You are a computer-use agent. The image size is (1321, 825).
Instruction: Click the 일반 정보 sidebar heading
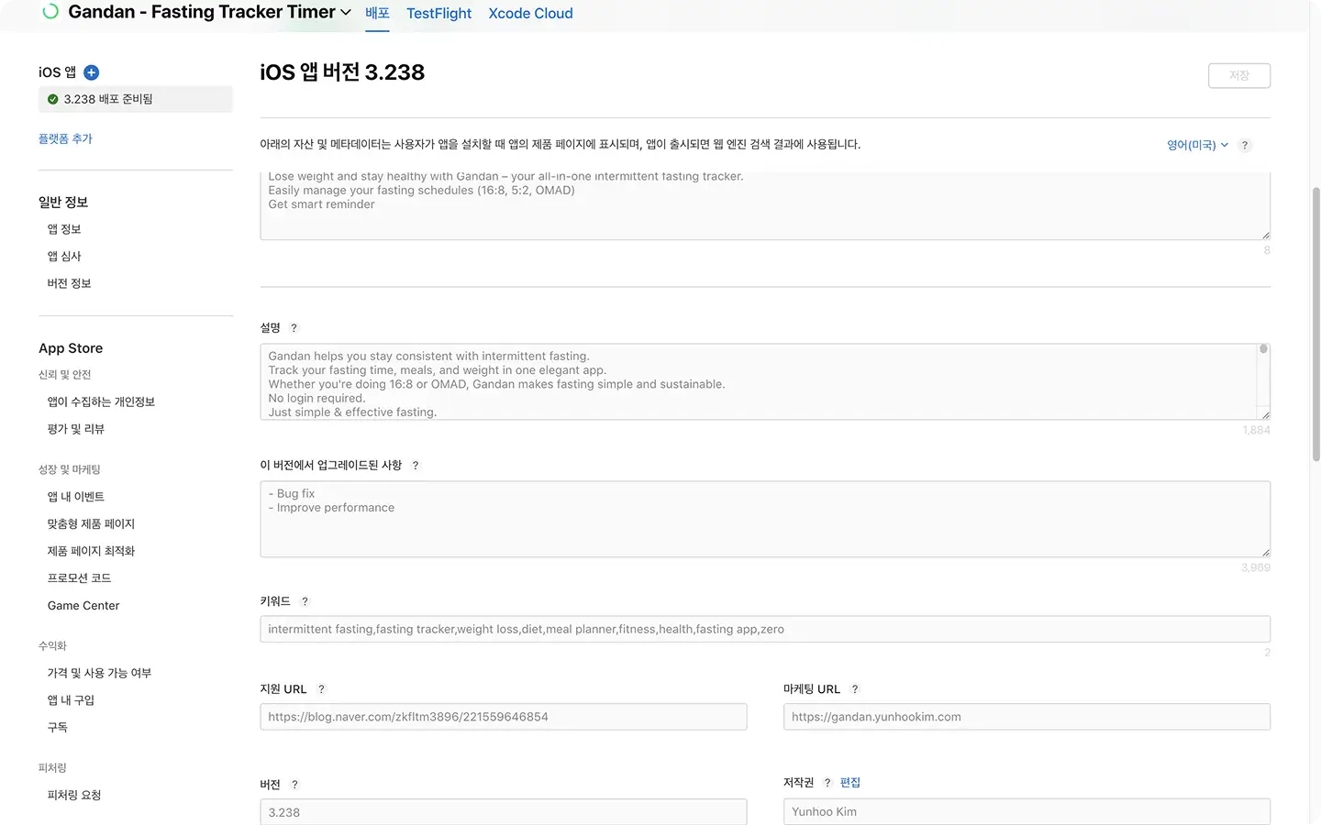coord(63,202)
